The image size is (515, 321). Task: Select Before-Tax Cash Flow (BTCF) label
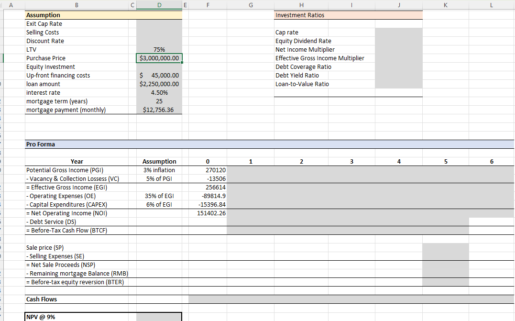click(66, 230)
